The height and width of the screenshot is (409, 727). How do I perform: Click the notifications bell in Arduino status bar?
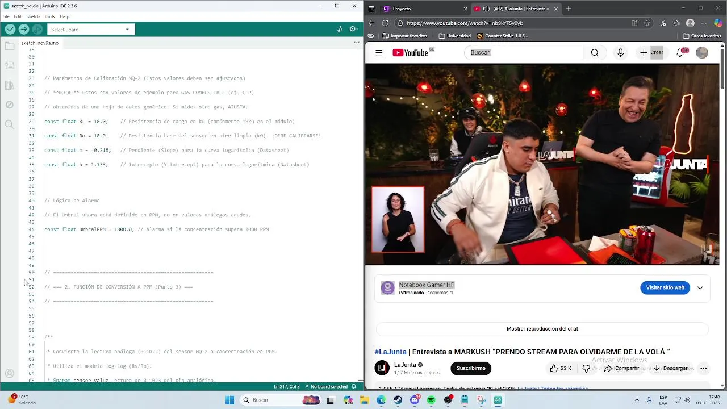pos(353,387)
